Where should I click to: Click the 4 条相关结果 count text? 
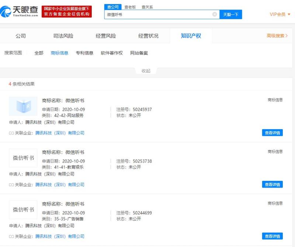point(22,84)
